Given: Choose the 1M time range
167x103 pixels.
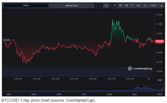Looking at the screenshot, I should click(x=126, y=5).
